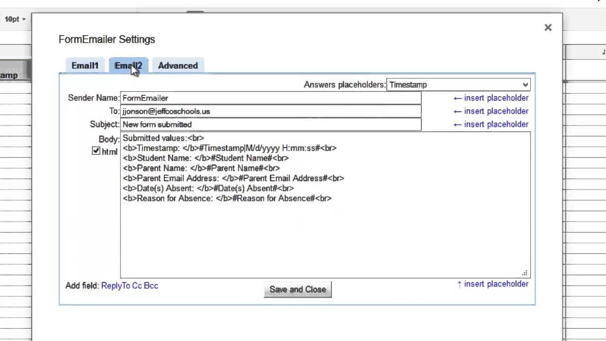Add a Bcc field
Viewport: 606px width, 341px height.
click(151, 286)
